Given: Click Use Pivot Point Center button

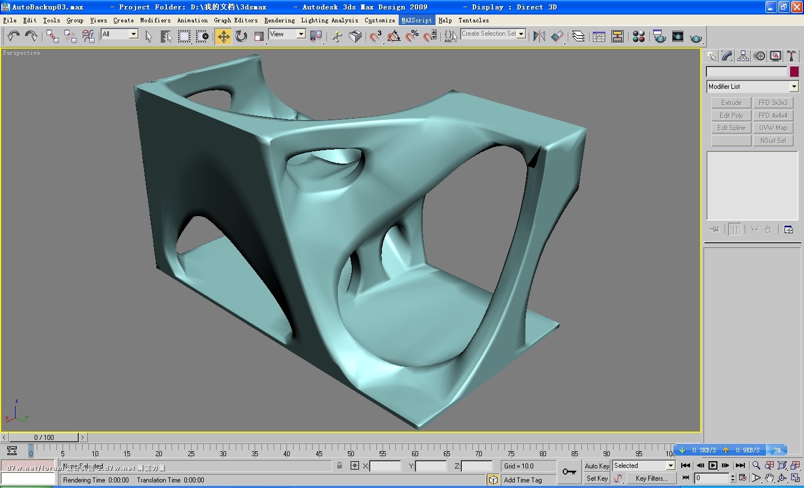Looking at the screenshot, I should point(316,36).
